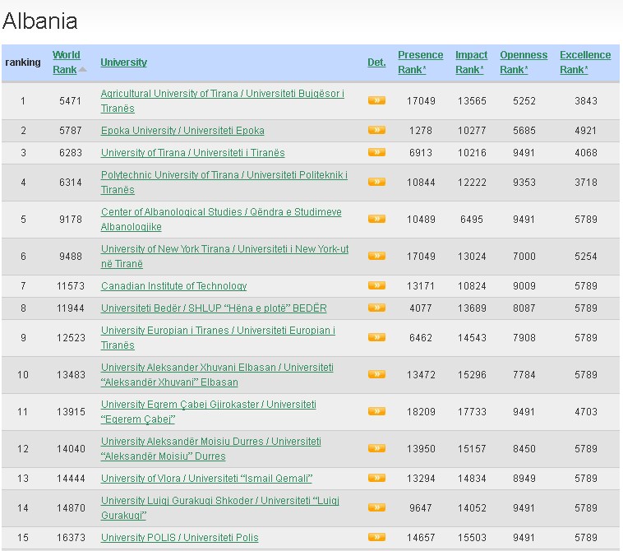The height and width of the screenshot is (551, 623).
Task: Select openness rank value 5252
Action: [524, 101]
